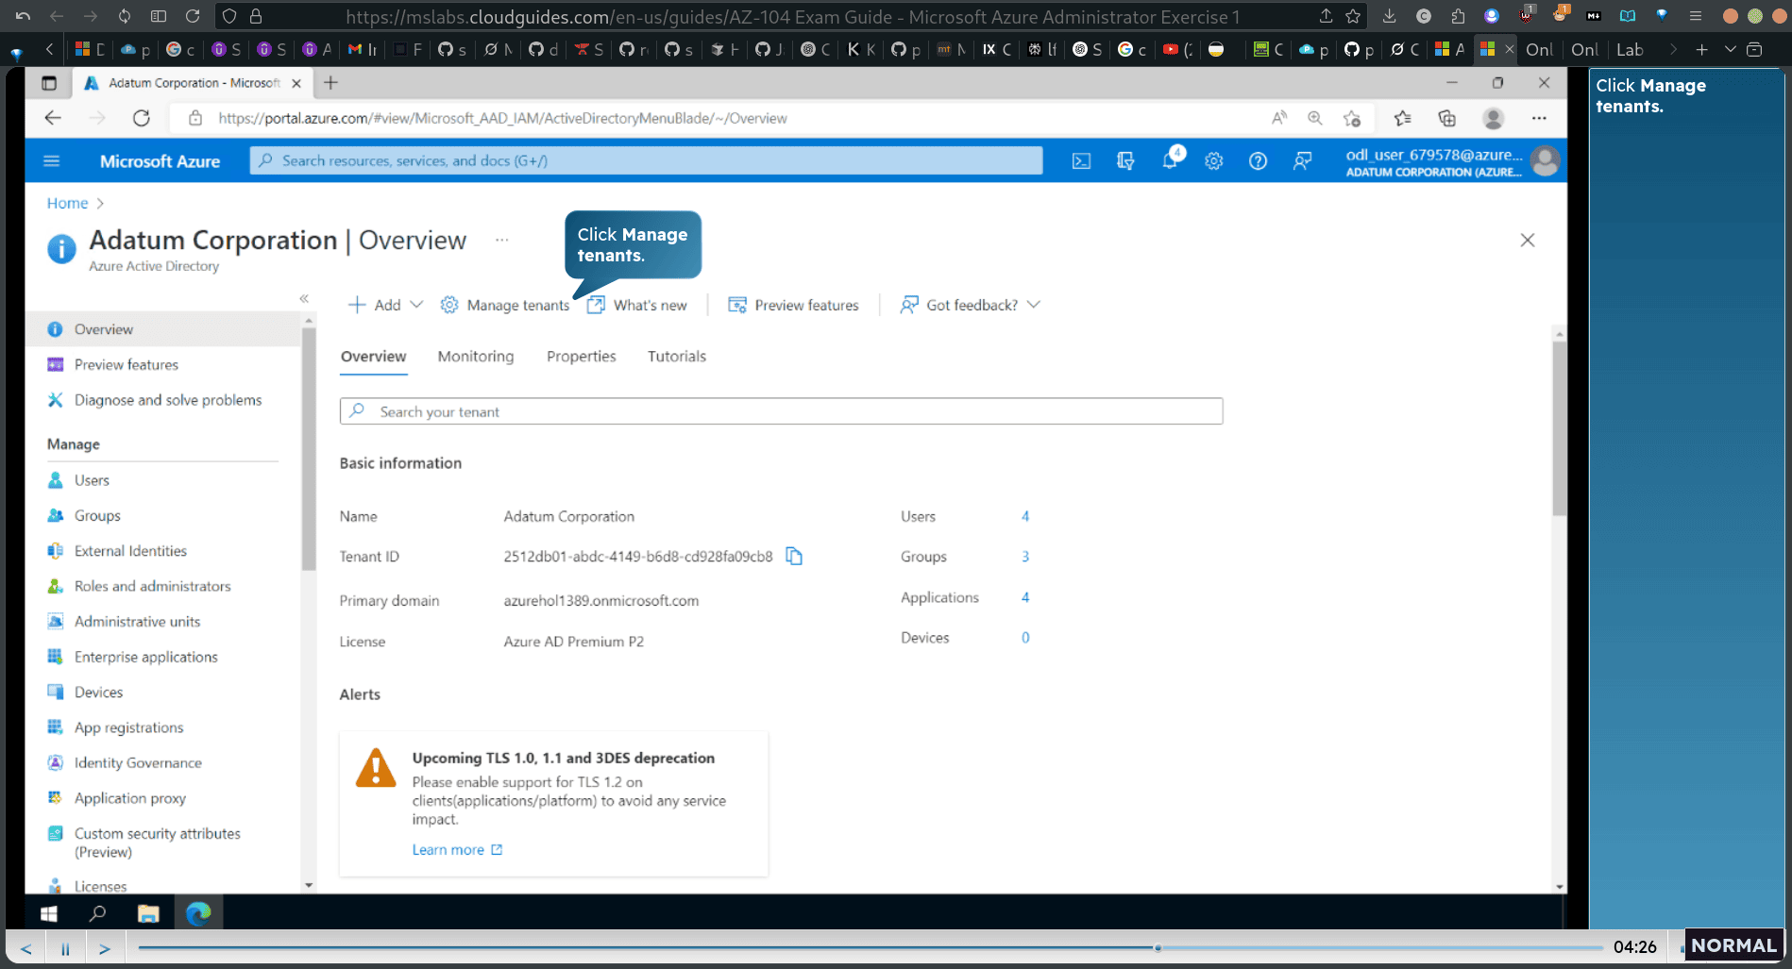
Task: Go to previous guide step
Action: pyautogui.click(x=26, y=948)
